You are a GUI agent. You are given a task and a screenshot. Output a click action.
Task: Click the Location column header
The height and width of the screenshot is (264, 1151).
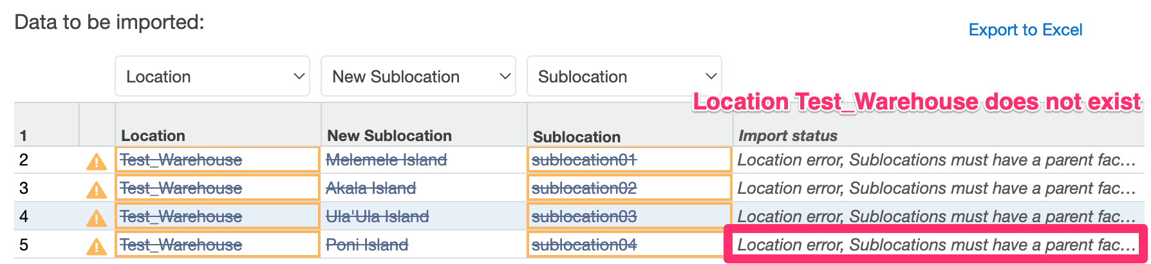click(153, 136)
